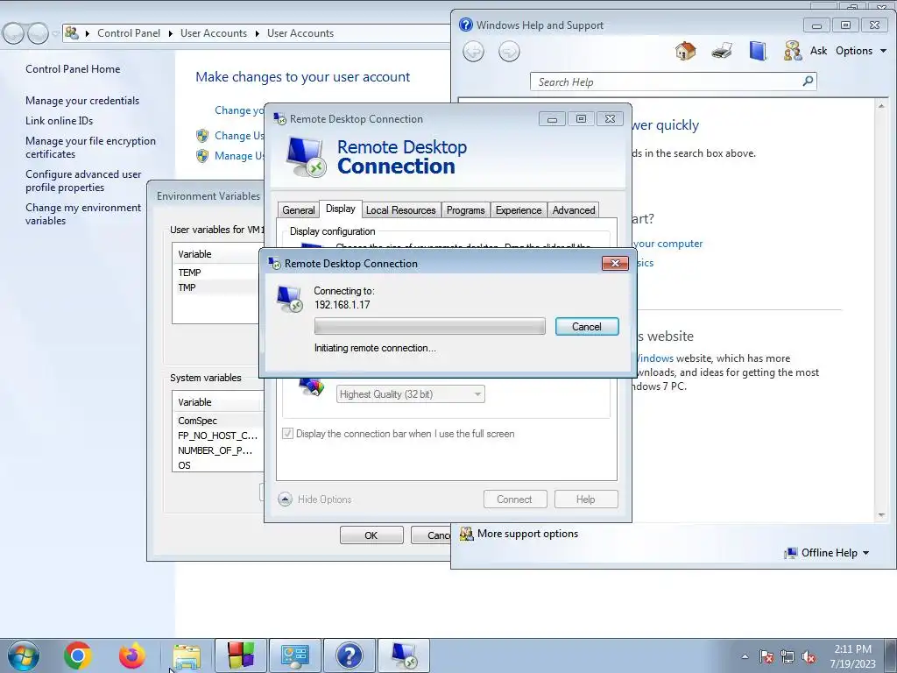Click the color depth palette icon
Viewport: 897px width, 673px height.
[312, 386]
